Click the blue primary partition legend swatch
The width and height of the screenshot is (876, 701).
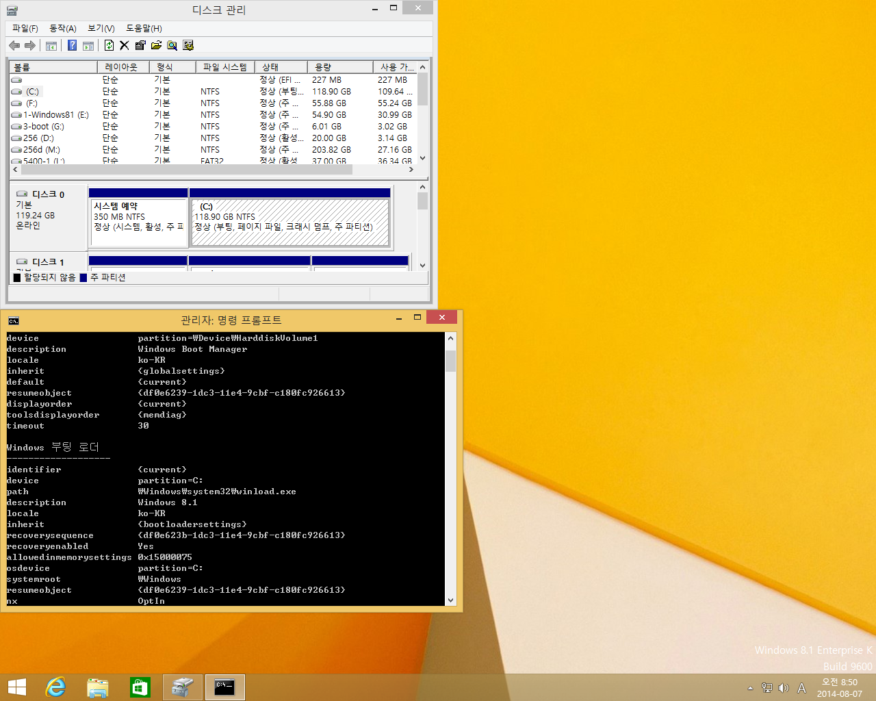(83, 278)
